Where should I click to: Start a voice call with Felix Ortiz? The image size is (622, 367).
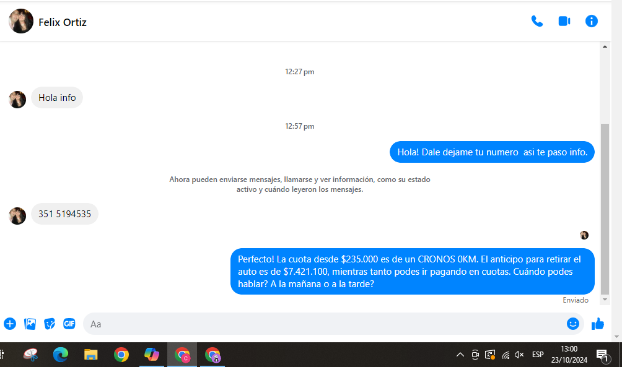537,22
